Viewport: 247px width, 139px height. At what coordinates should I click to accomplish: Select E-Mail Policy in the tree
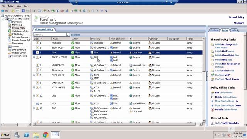(x=18, y=34)
